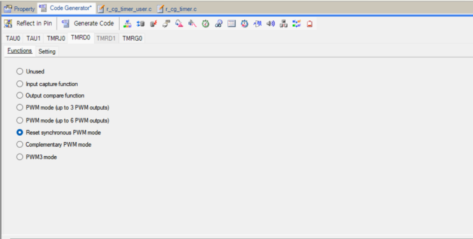
Task: Switch to the TMRJ0 timer tab
Action: [x=56, y=38]
